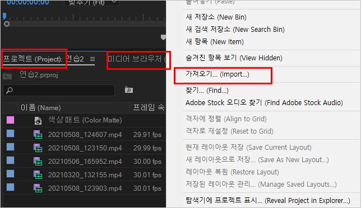The width and height of the screenshot is (361, 208).
Task: Select file 20210320_132155.mp4
Action: point(85,175)
